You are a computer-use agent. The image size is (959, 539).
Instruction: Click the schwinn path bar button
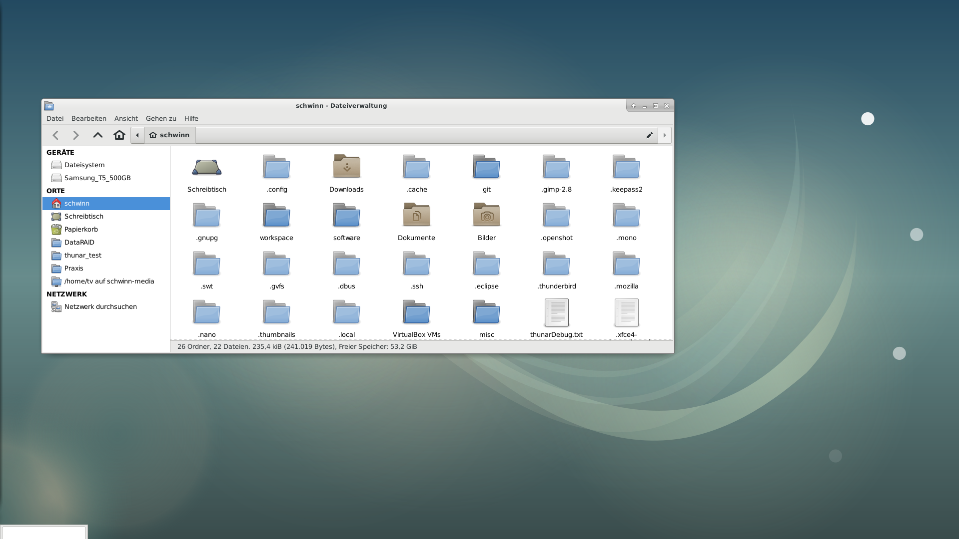point(170,135)
